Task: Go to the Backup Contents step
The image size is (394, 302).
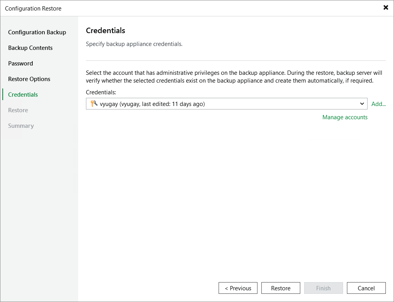Action: coord(30,48)
